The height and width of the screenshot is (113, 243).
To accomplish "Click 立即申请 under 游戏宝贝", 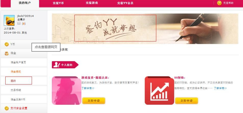I will pos(94,101).
